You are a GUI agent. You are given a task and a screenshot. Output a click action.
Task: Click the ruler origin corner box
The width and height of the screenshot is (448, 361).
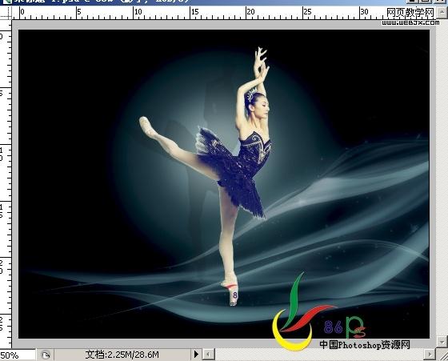click(6, 12)
